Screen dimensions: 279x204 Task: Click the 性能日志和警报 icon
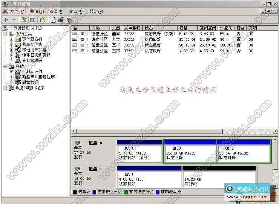coord(18,55)
